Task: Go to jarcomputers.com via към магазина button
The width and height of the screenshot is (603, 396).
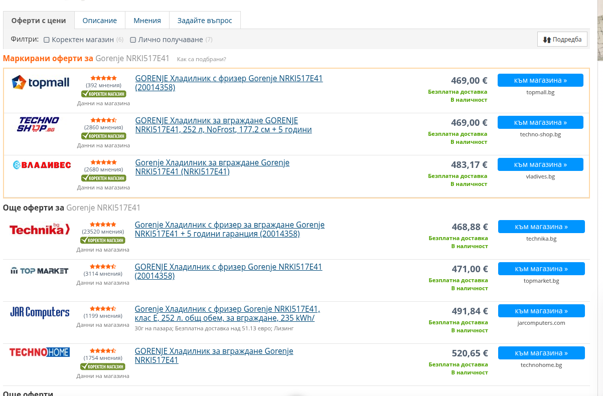Action: click(x=541, y=311)
